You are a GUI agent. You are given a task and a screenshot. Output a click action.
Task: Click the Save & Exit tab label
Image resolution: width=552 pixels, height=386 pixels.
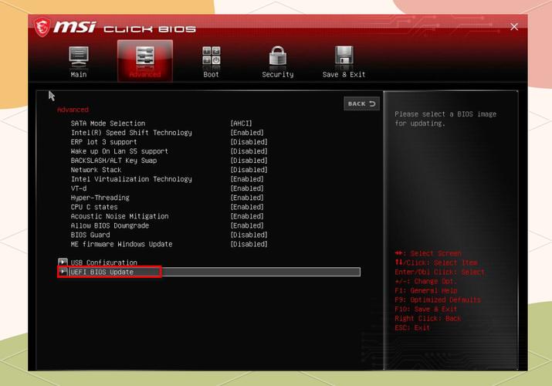pos(344,75)
